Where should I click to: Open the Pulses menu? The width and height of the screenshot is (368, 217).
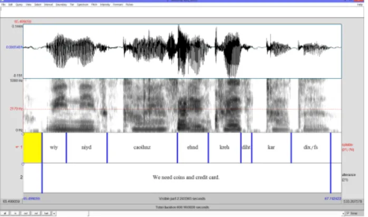point(129,4)
